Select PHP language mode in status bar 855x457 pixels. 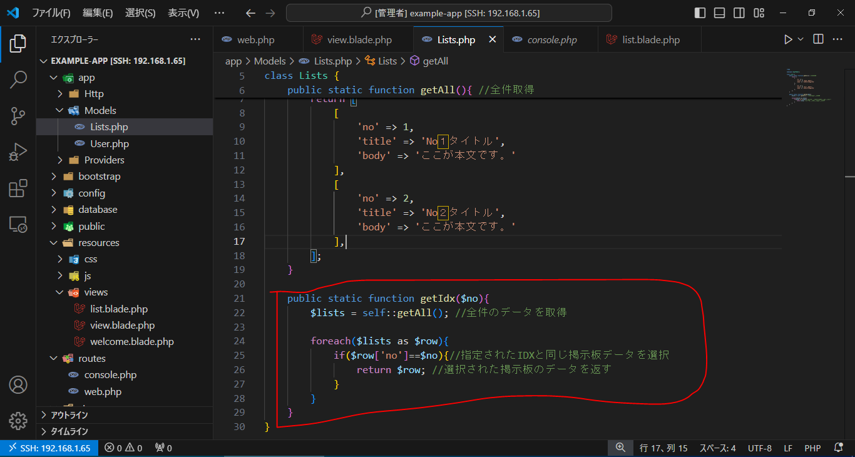(812, 448)
